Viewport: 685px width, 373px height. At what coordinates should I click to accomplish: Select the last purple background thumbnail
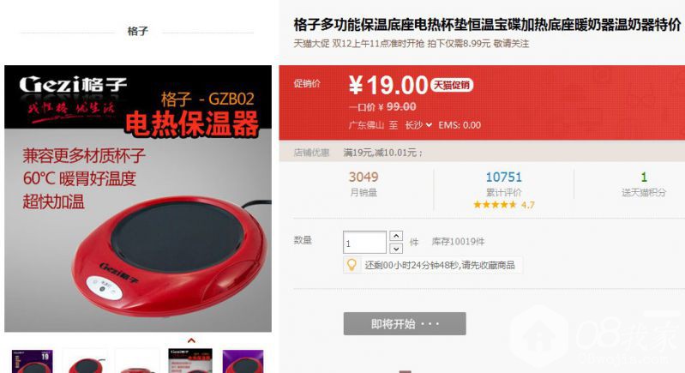[x=243, y=361]
